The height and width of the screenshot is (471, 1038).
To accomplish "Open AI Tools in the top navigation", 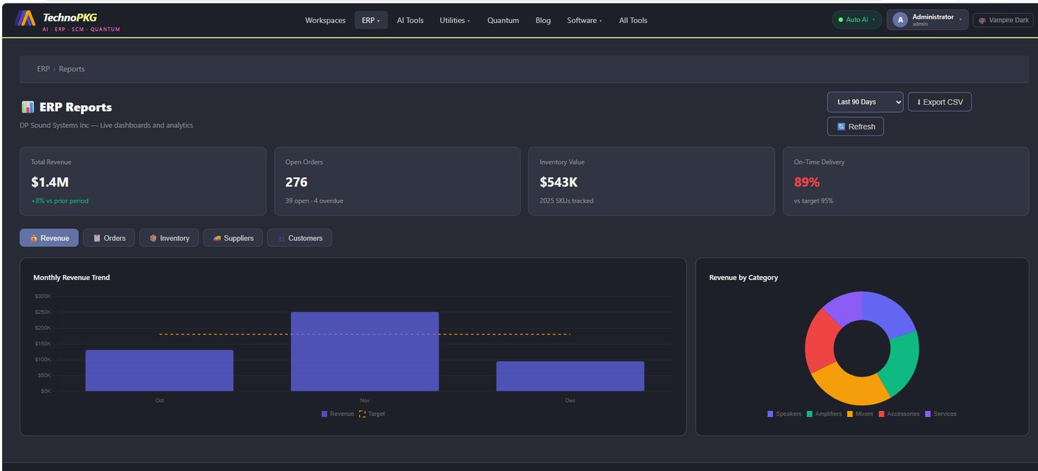I will [x=410, y=20].
